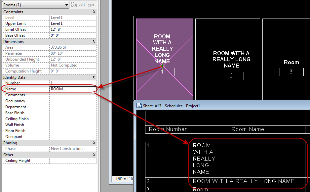This screenshot has width=310, height=192.
Task: Select room tag 1 in the plan view
Action: 162,72
